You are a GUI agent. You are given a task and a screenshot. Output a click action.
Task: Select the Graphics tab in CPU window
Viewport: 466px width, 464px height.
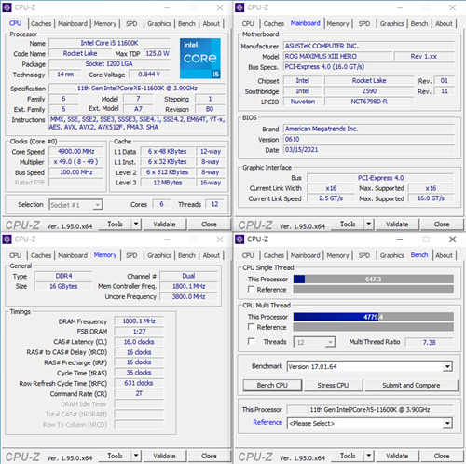coord(159,24)
